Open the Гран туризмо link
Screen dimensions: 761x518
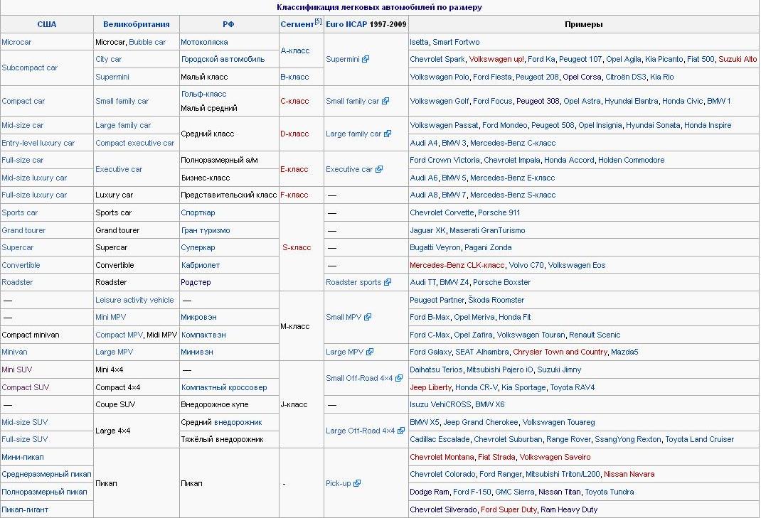[x=206, y=230]
